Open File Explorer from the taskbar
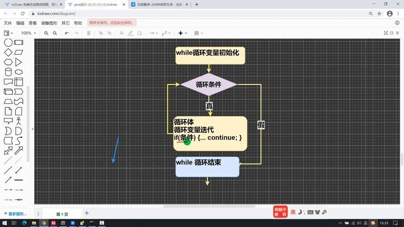This screenshot has height=227, width=404. (x=34, y=223)
